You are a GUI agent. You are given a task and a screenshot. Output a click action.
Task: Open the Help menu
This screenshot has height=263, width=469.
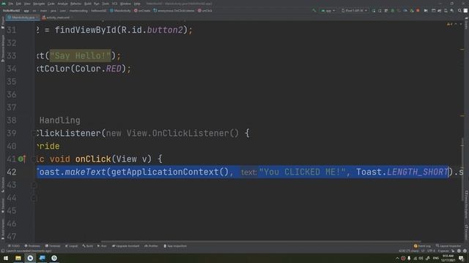tap(137, 4)
